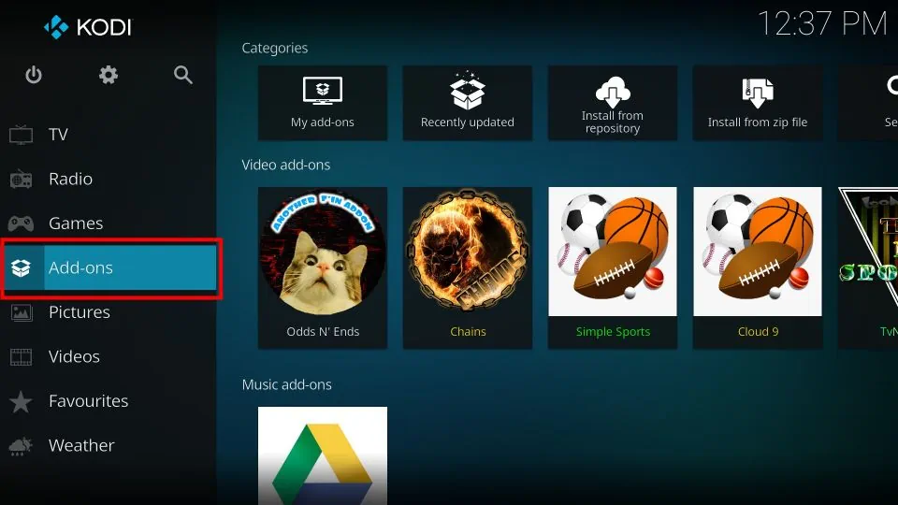Open the Recently updated category
898x505 pixels.
[468, 103]
